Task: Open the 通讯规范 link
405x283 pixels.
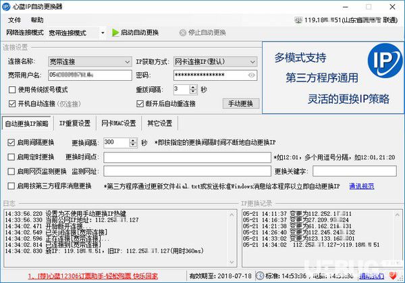Action: click(362, 186)
